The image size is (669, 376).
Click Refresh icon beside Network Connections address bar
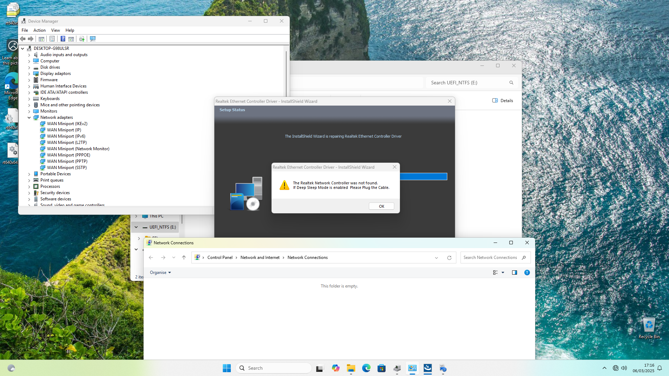[449, 258]
